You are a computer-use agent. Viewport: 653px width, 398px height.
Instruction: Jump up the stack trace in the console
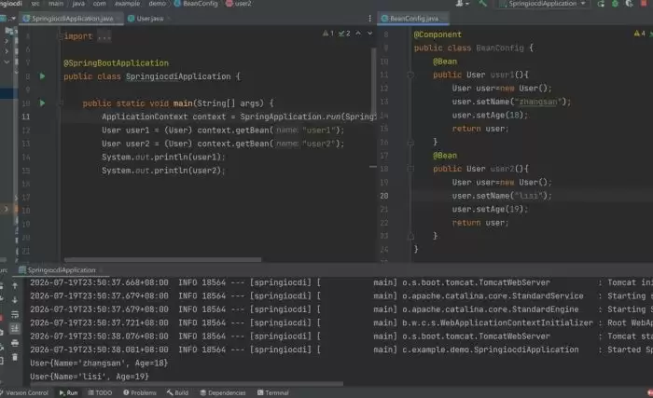click(x=15, y=286)
